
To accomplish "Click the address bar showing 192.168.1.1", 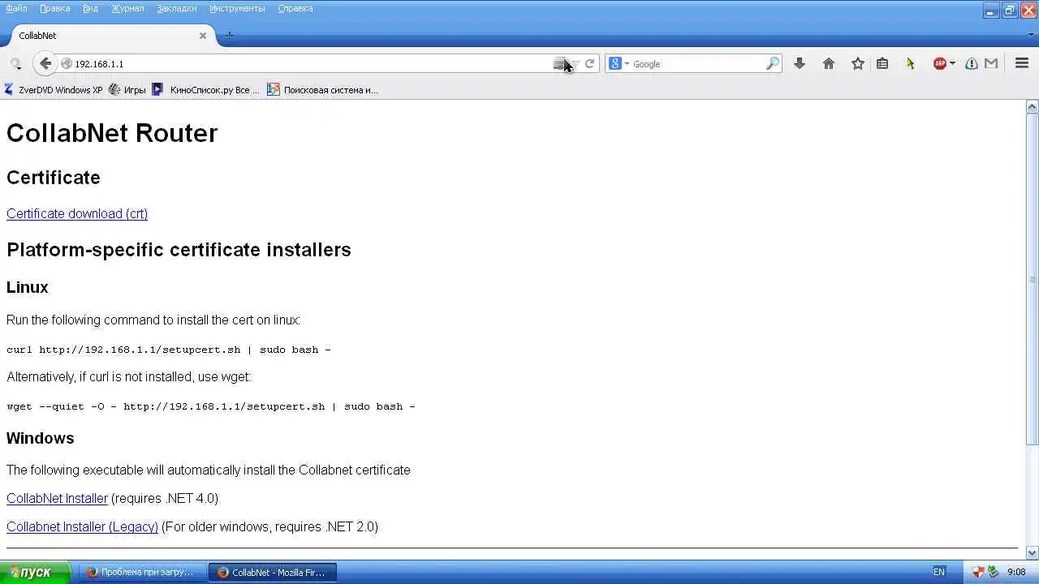I will tap(308, 63).
